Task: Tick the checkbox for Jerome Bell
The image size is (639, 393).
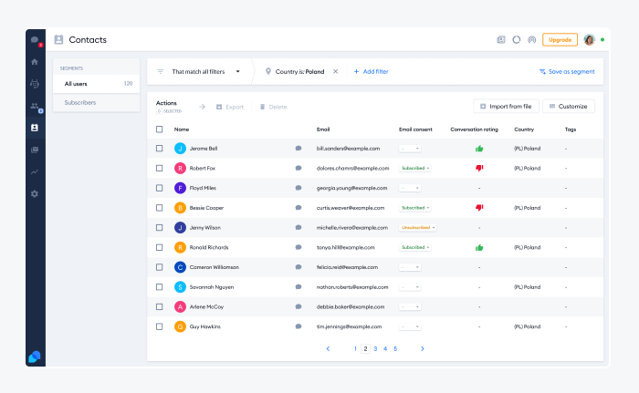Action: click(159, 148)
